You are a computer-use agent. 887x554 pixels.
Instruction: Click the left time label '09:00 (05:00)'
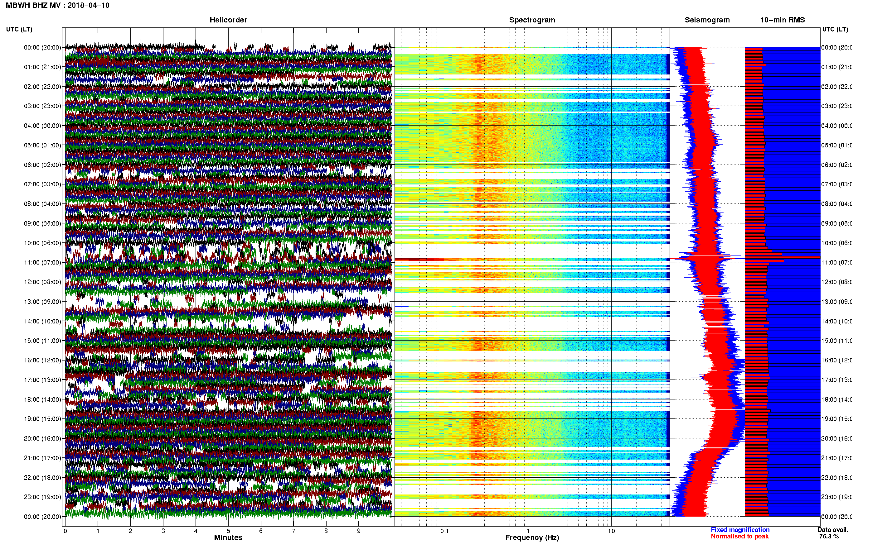pyautogui.click(x=42, y=223)
